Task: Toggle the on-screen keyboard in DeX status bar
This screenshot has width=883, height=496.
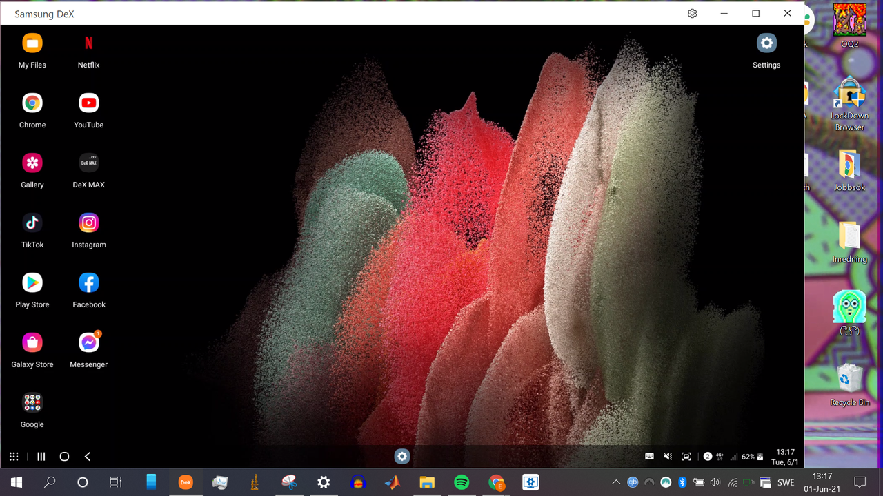Action: 649,456
